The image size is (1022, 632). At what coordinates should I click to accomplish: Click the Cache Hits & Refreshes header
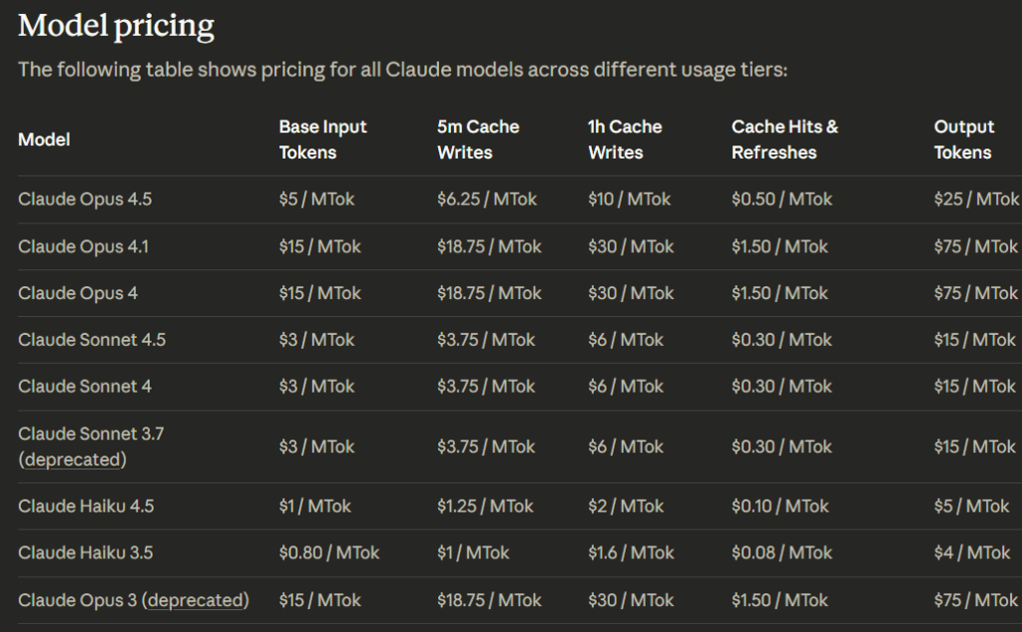click(x=784, y=140)
